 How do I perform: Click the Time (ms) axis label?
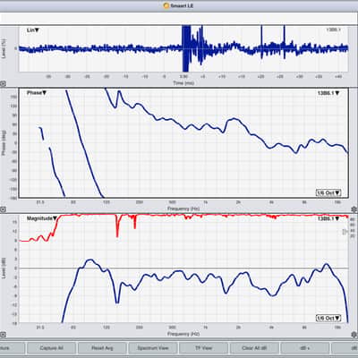[183, 83]
